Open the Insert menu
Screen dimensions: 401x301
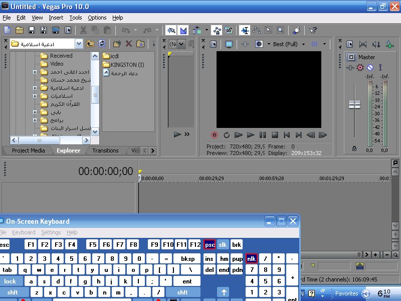tap(56, 18)
